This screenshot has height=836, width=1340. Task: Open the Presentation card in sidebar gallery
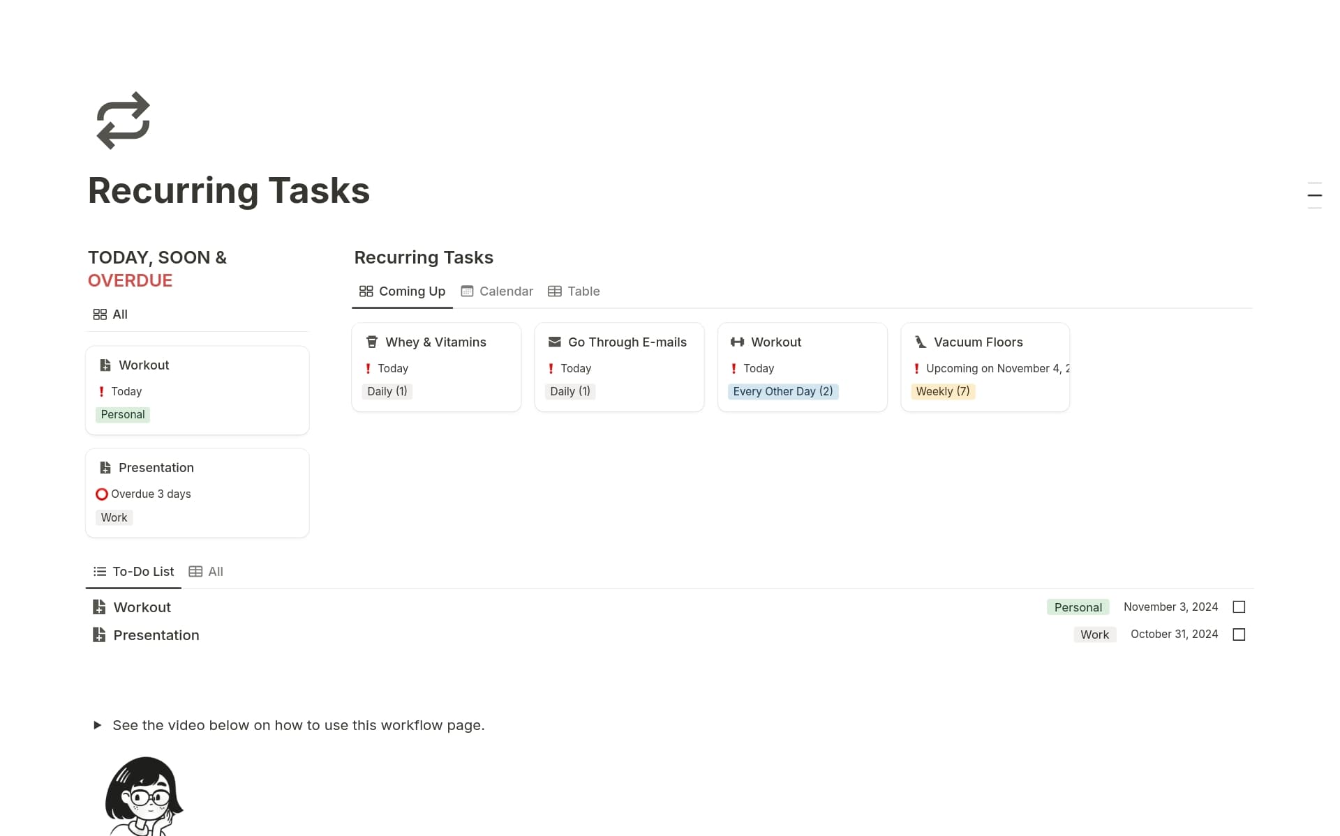(197, 493)
